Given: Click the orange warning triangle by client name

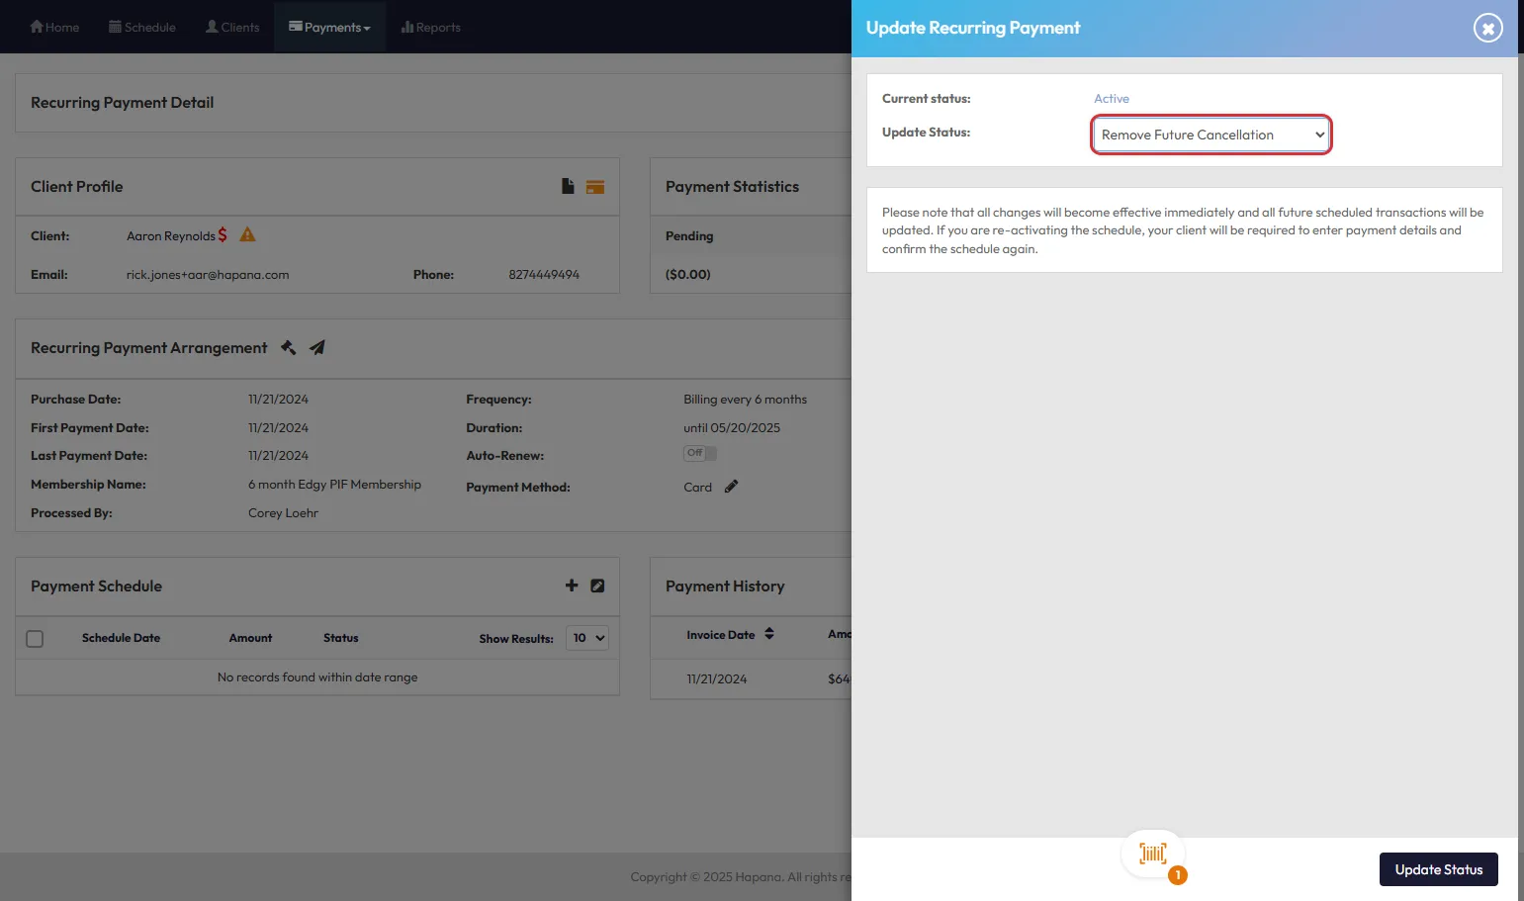Looking at the screenshot, I should (x=247, y=234).
